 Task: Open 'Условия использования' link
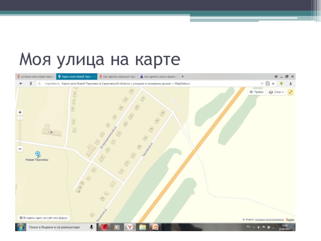[x=270, y=220]
